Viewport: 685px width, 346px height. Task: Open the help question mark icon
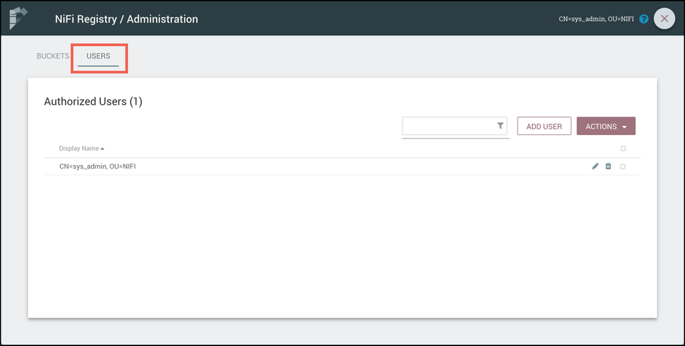pos(644,19)
